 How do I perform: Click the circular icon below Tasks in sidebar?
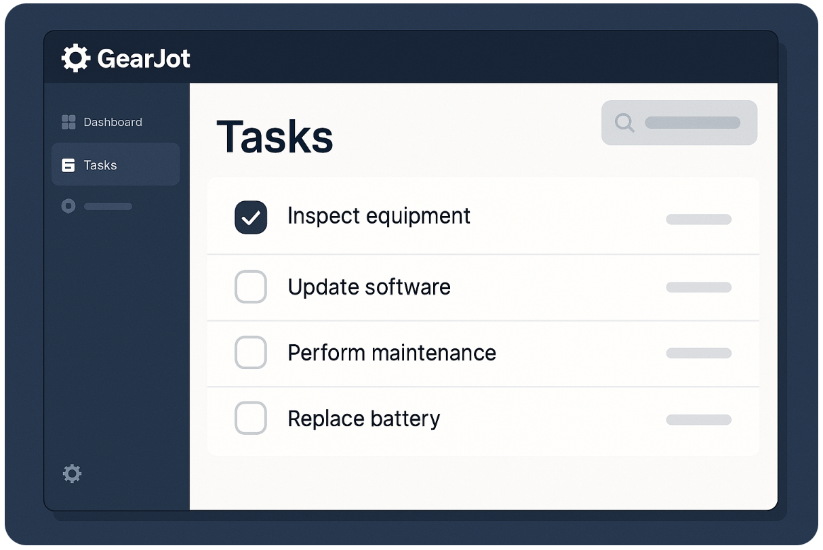coord(68,206)
